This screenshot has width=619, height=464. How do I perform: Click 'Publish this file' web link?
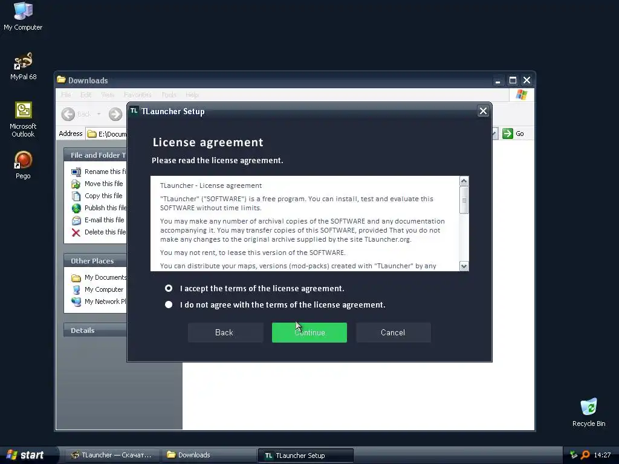tap(105, 208)
